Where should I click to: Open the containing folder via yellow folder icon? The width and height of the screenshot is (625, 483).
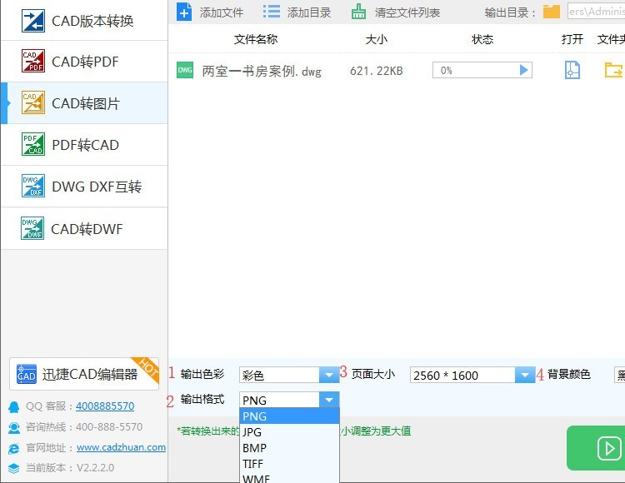click(614, 70)
